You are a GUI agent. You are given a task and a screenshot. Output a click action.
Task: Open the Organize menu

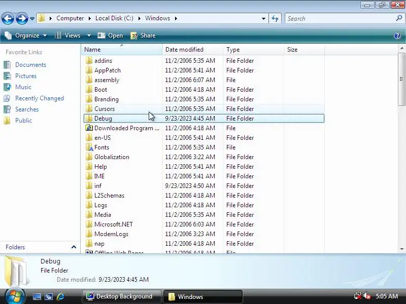pyautogui.click(x=26, y=35)
